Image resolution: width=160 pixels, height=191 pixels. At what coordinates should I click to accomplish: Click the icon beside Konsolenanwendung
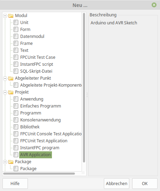[x=16, y=120]
